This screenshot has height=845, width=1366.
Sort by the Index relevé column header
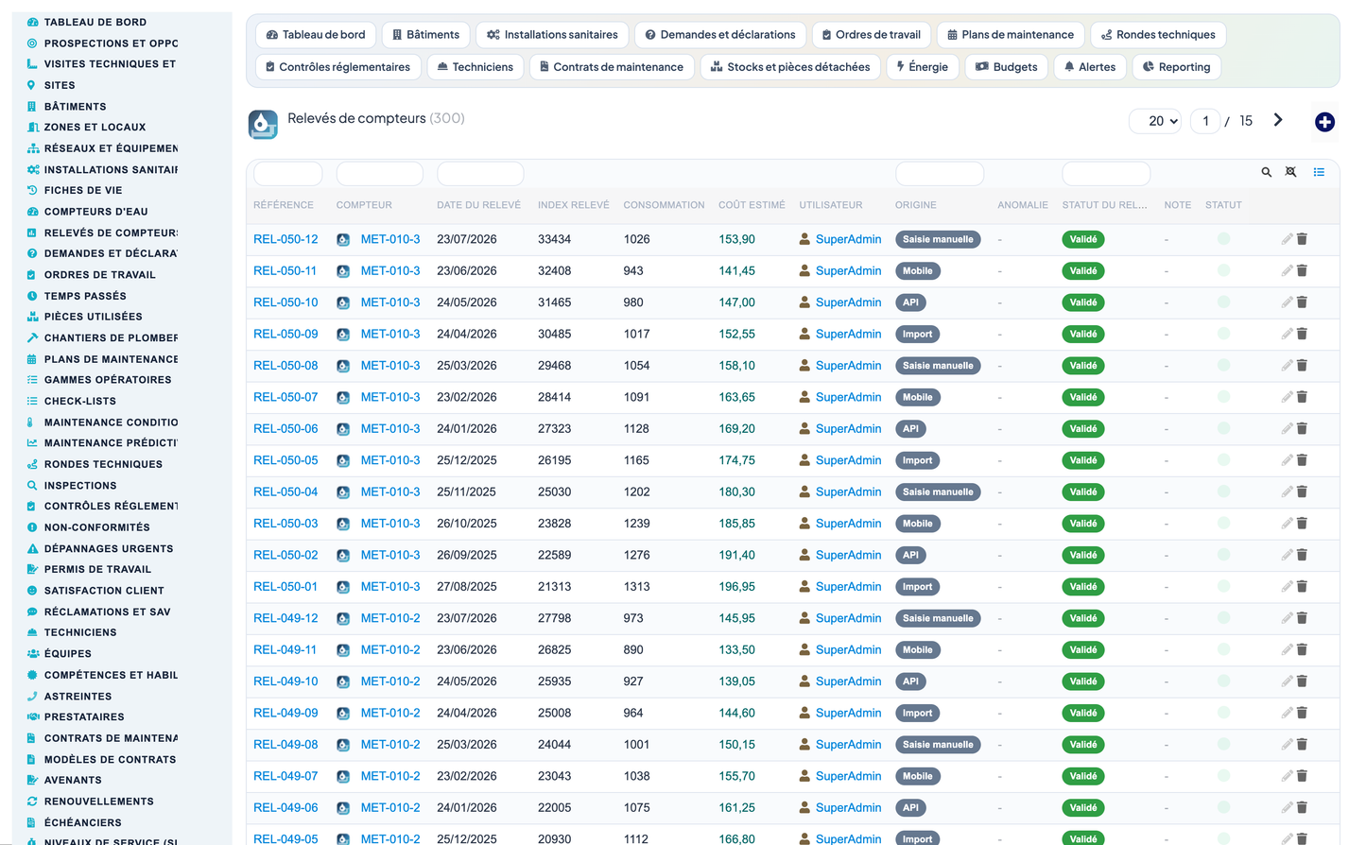pos(574,205)
